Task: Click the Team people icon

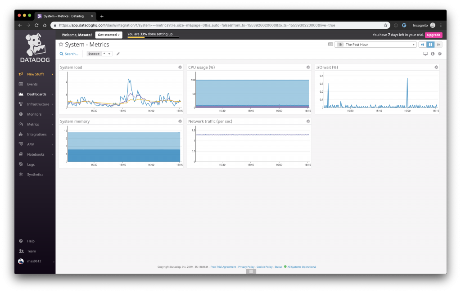Action: coord(21,251)
